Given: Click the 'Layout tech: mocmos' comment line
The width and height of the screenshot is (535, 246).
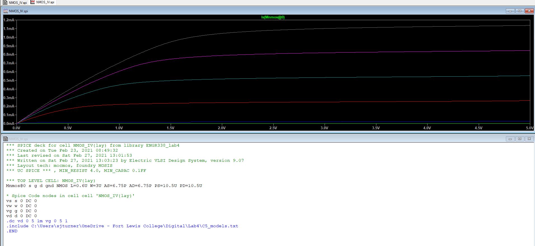Looking at the screenshot, I should click(x=59, y=166).
